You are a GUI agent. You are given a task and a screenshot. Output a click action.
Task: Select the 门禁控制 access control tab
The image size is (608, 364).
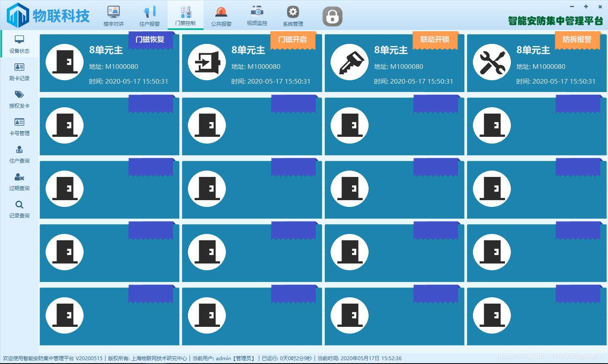[185, 16]
